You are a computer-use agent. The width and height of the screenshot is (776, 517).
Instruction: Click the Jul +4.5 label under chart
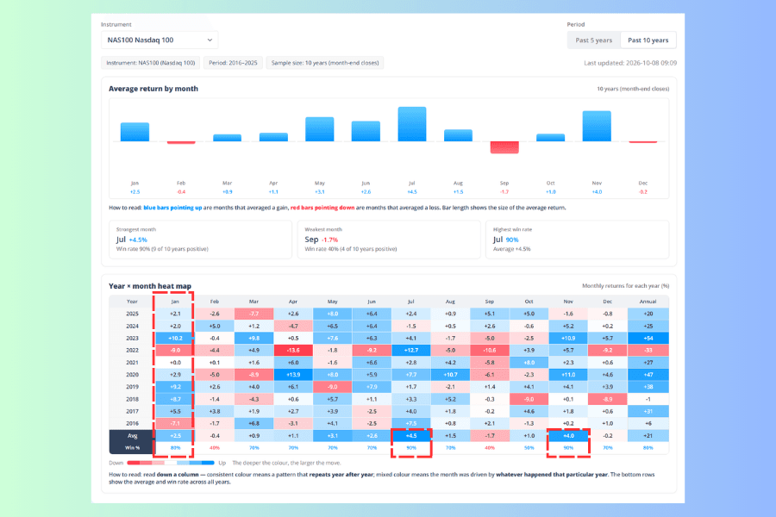[x=412, y=188]
